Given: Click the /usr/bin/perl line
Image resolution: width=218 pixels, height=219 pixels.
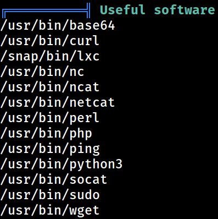Looking at the screenshot, I should [50, 118].
